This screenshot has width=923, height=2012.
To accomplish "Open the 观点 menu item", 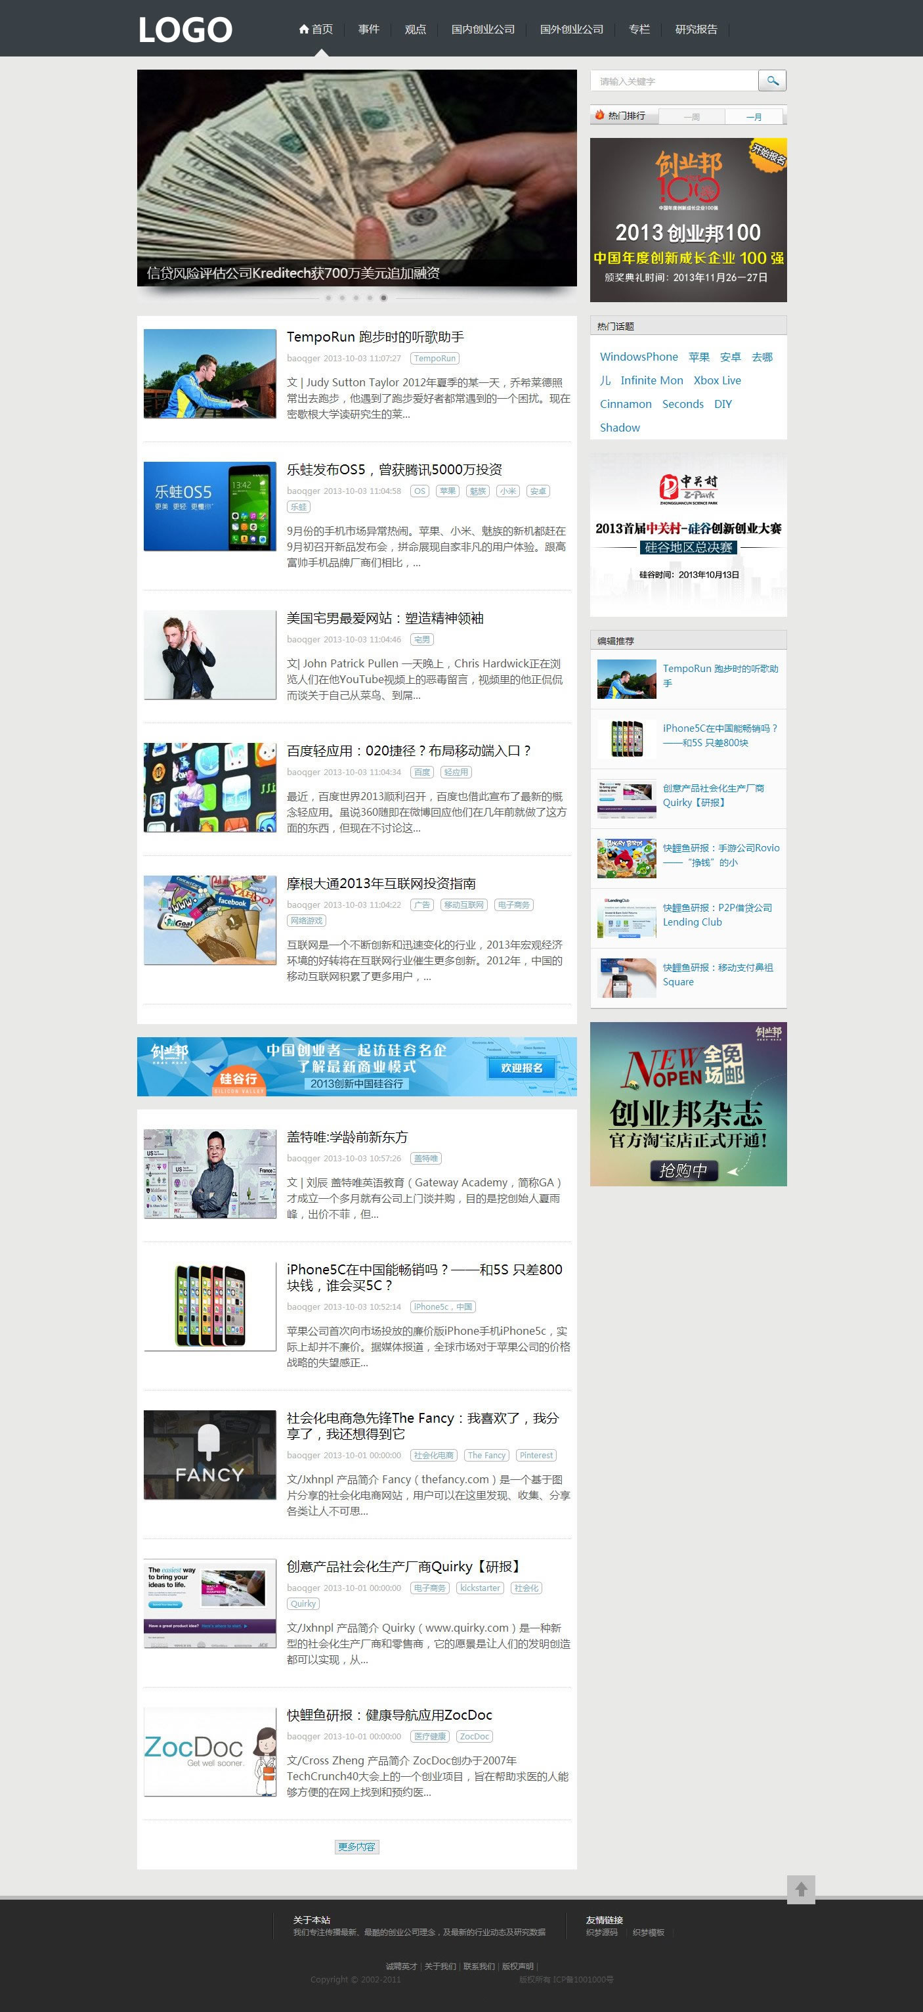I will [416, 29].
